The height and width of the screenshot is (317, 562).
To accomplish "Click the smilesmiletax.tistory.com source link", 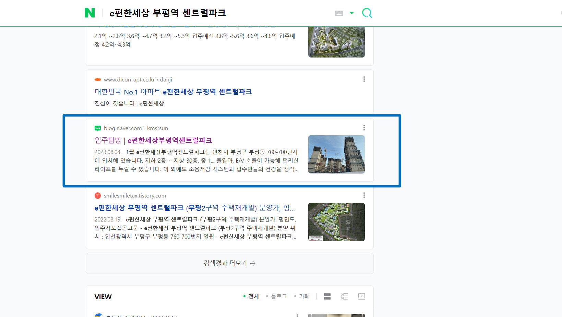I will click(135, 195).
